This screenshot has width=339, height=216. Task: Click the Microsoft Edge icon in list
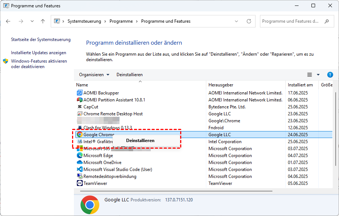tap(79, 156)
